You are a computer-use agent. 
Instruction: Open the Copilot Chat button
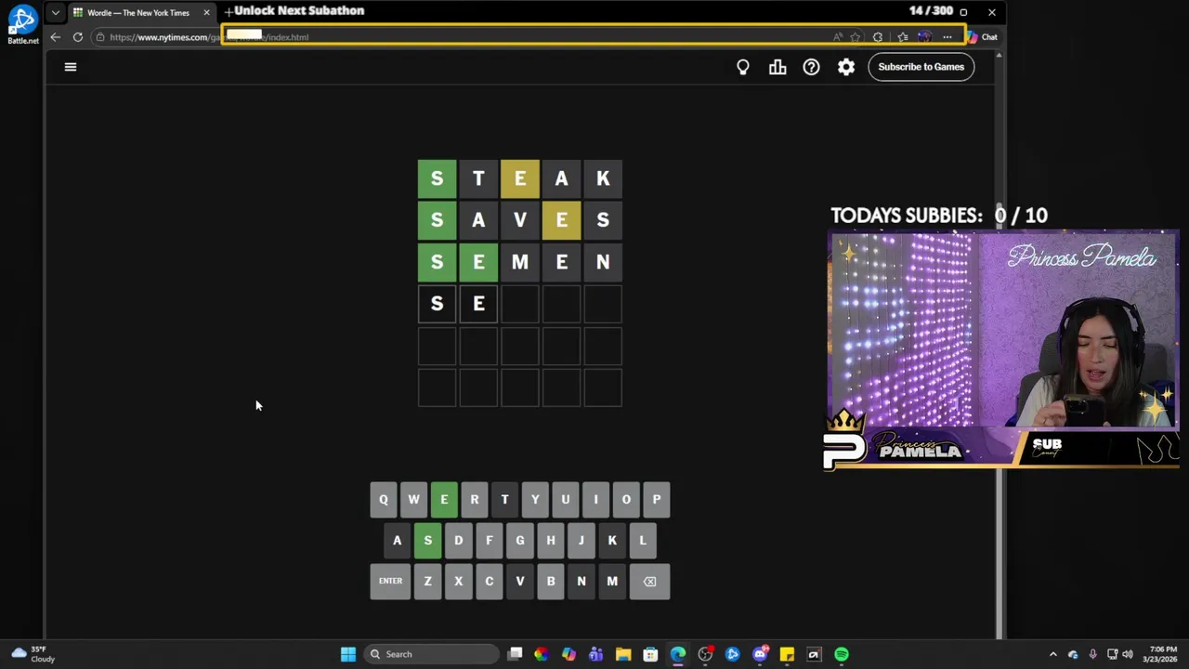[982, 37]
